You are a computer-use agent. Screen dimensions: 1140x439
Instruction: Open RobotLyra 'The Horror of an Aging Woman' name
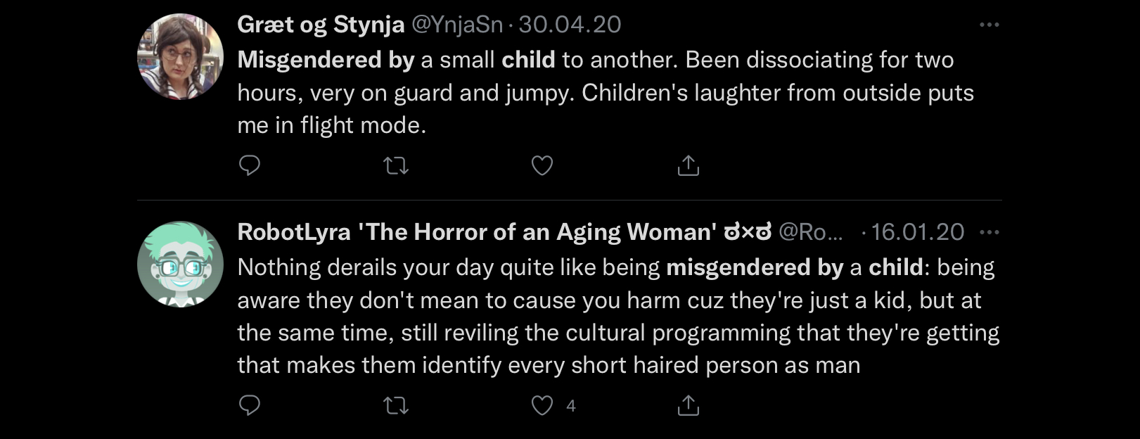[504, 232]
